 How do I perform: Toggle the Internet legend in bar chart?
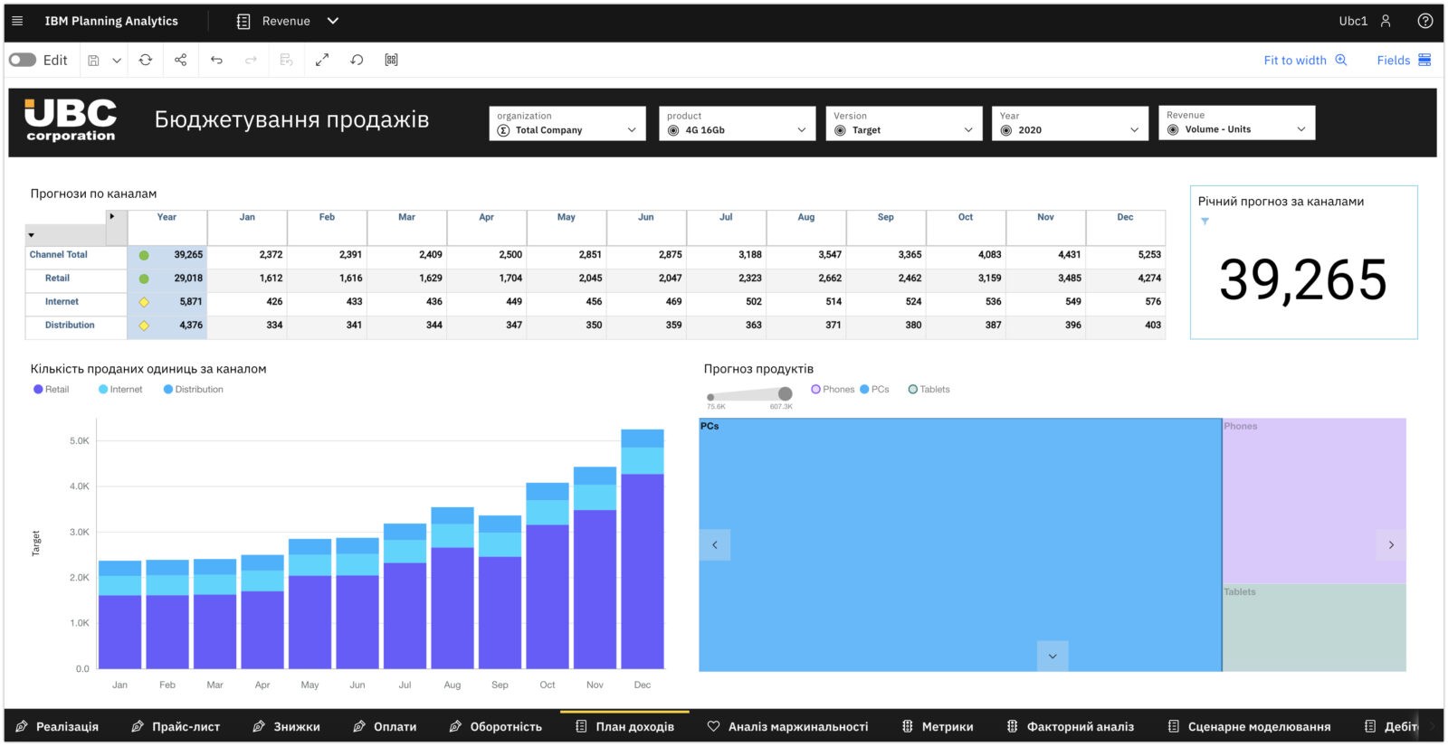coord(120,390)
